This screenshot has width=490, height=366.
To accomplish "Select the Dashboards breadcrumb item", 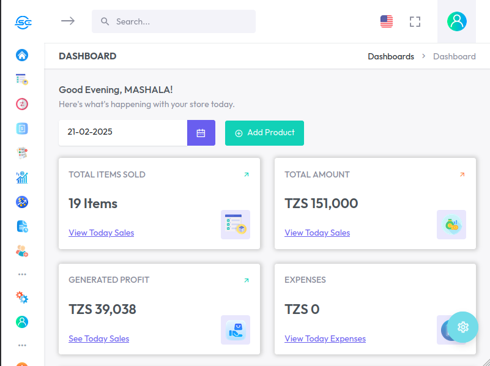I will 390,56.
